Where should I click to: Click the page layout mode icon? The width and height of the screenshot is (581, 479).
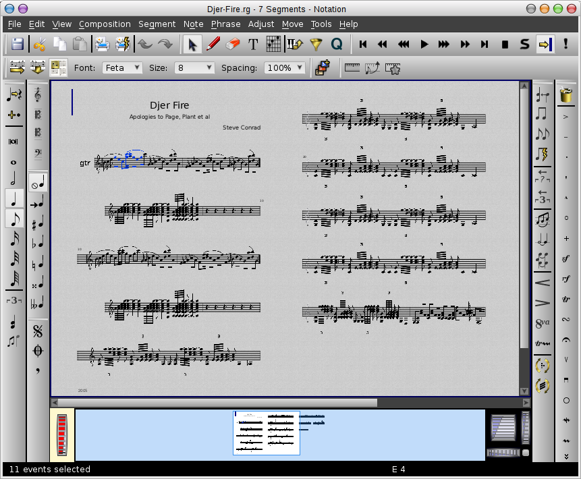pyautogui.click(x=58, y=67)
